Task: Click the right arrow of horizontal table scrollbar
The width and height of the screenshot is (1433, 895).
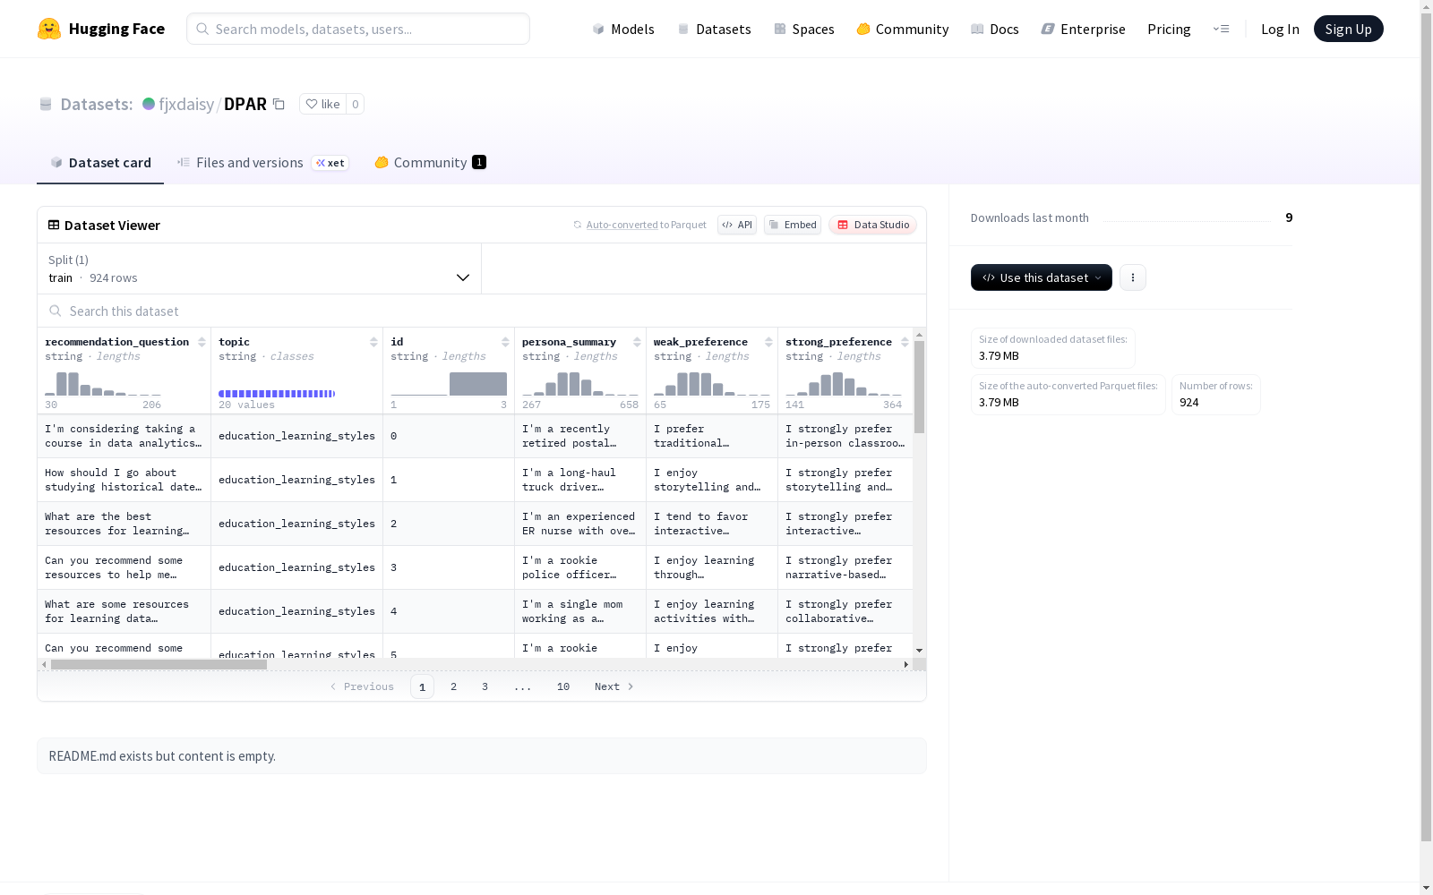Action: (906, 664)
